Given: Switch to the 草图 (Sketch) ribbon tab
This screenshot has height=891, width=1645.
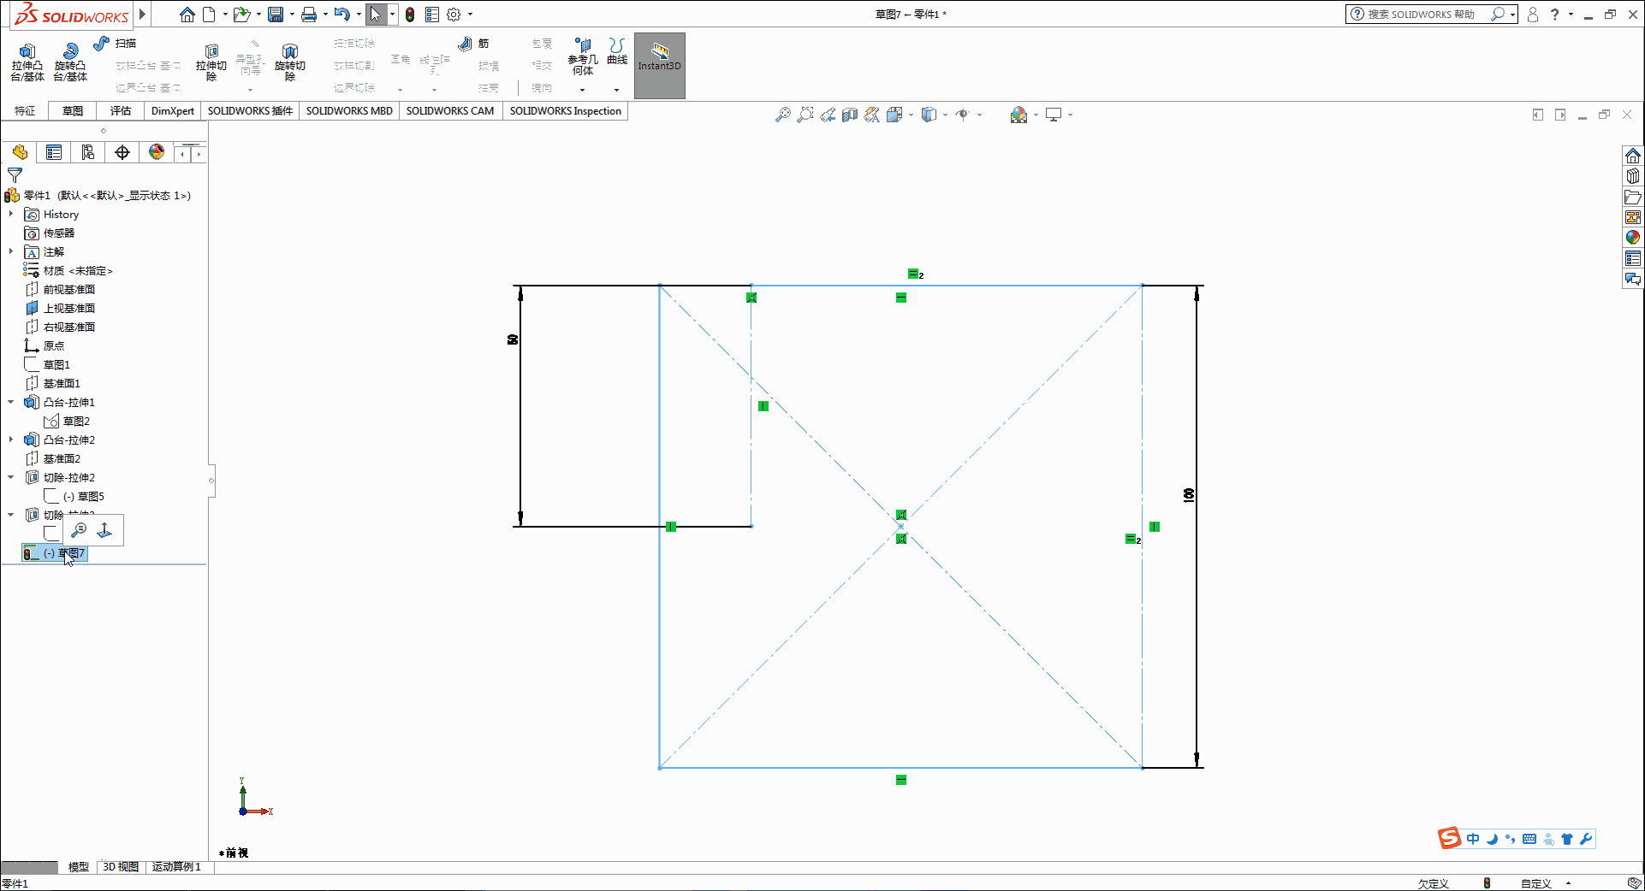Looking at the screenshot, I should click(x=73, y=111).
